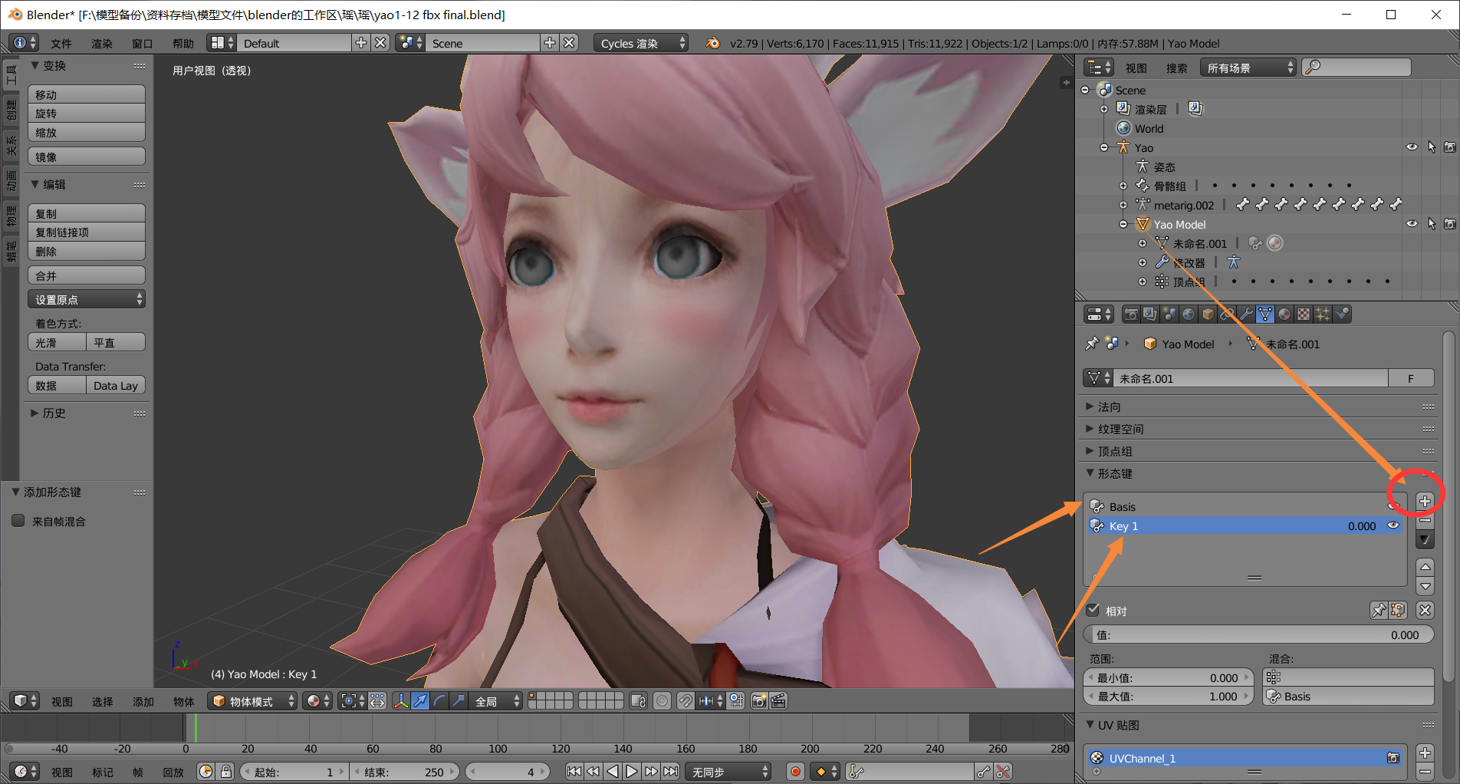1460x784 pixels.
Task: Open the Material properties tab (sphere icon)
Action: 1284,314
